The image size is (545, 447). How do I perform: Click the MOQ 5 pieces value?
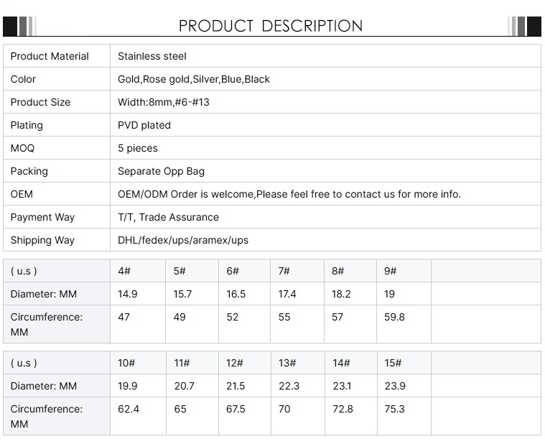[138, 148]
